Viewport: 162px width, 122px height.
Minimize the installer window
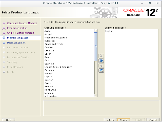142,3
